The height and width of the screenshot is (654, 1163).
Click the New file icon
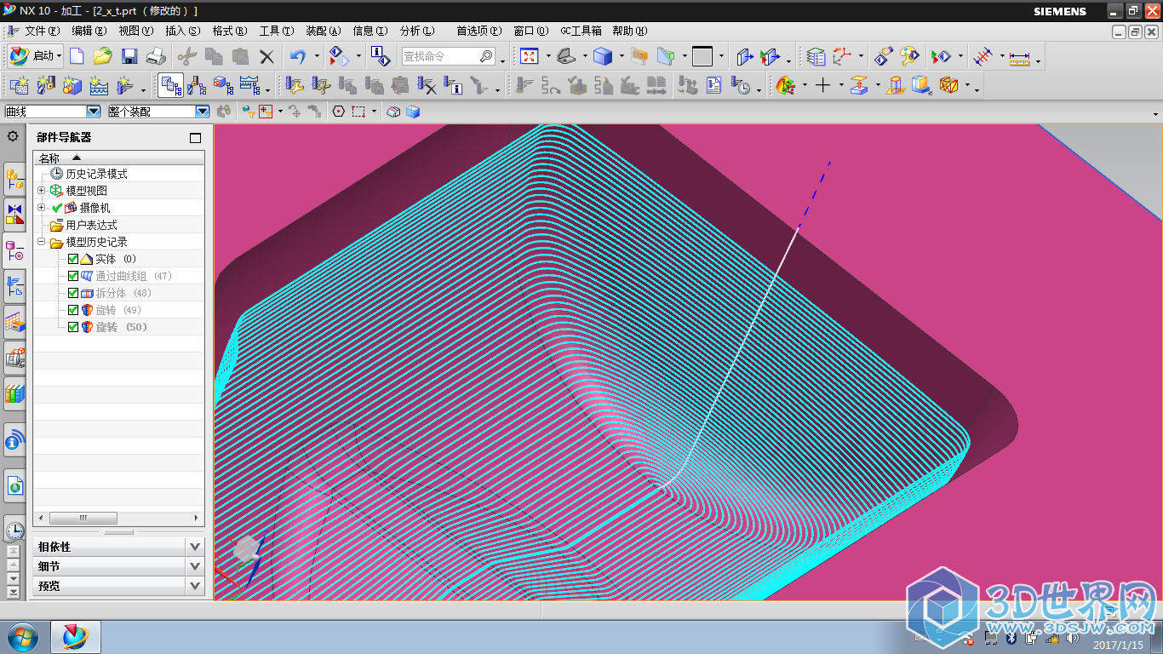(77, 57)
